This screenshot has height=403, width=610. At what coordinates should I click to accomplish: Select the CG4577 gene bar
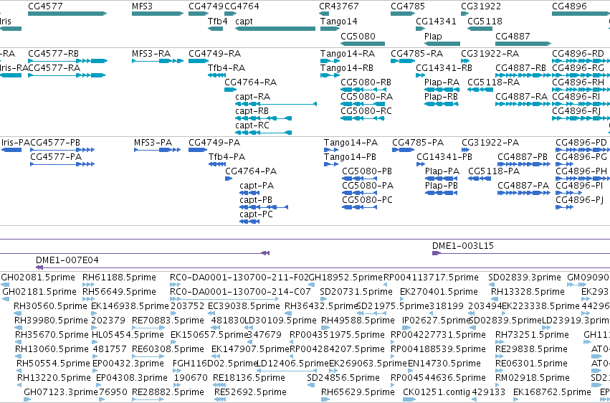[x=67, y=14]
